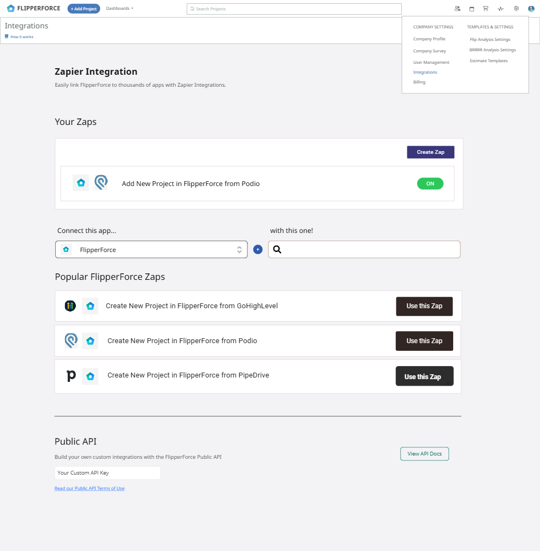Open Estimate Templates
The width and height of the screenshot is (540, 551).
[x=489, y=61]
